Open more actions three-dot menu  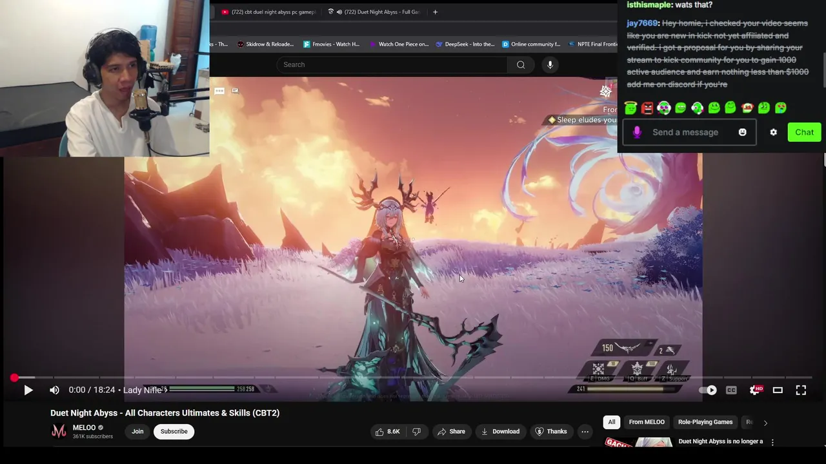[x=585, y=432]
